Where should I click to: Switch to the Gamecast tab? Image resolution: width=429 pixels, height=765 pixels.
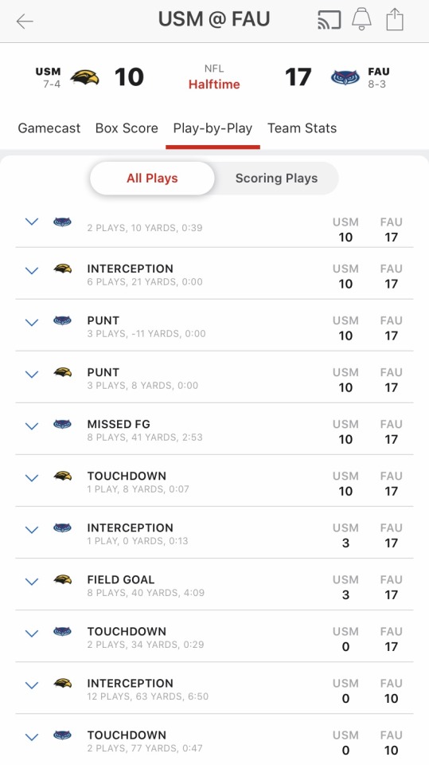tap(49, 128)
